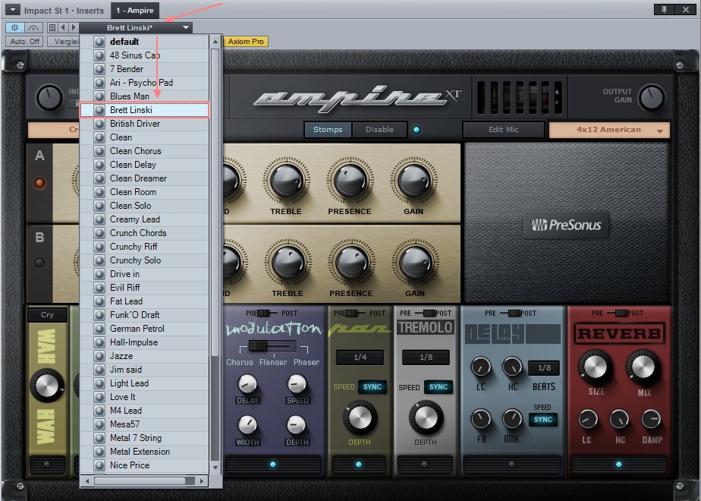Image resolution: width=701 pixels, height=501 pixels.
Task: Click the channel A Presence knob
Action: coord(350,180)
